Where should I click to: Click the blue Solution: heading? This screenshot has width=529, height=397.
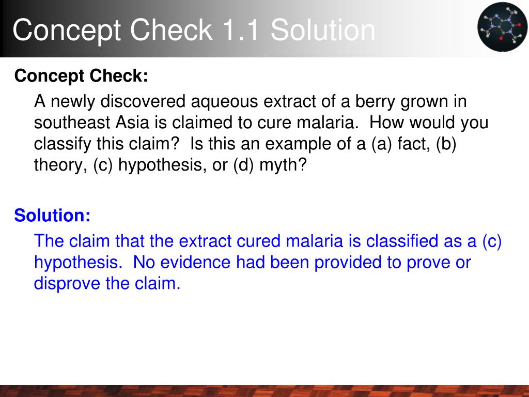tap(52, 215)
